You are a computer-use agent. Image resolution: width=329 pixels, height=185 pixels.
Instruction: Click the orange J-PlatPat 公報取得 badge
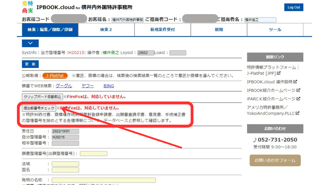click(55, 76)
